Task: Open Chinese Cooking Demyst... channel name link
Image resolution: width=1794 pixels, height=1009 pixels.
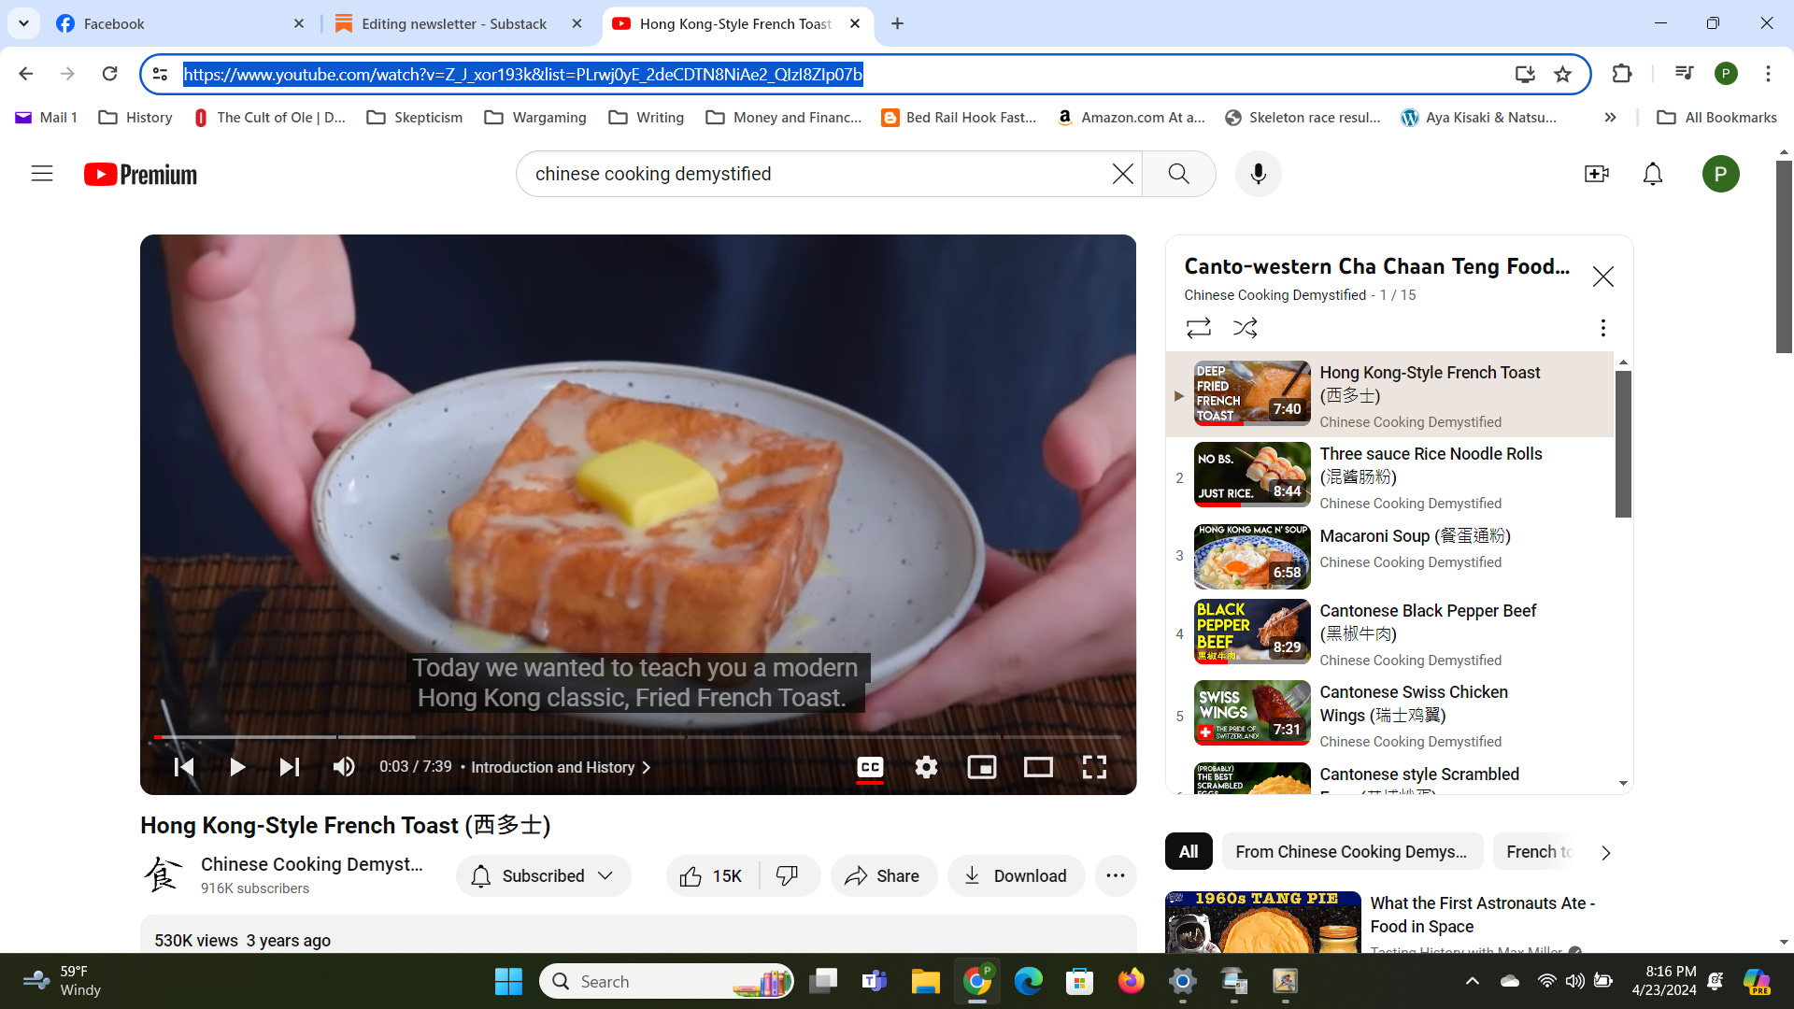Action: (x=311, y=864)
